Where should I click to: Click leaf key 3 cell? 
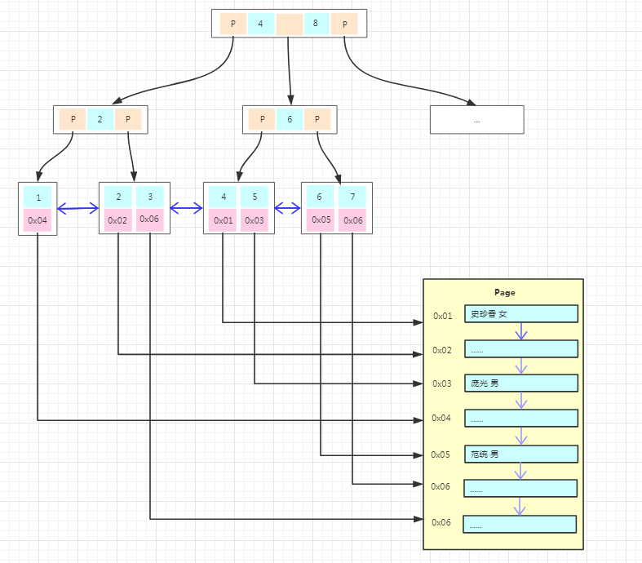150,197
